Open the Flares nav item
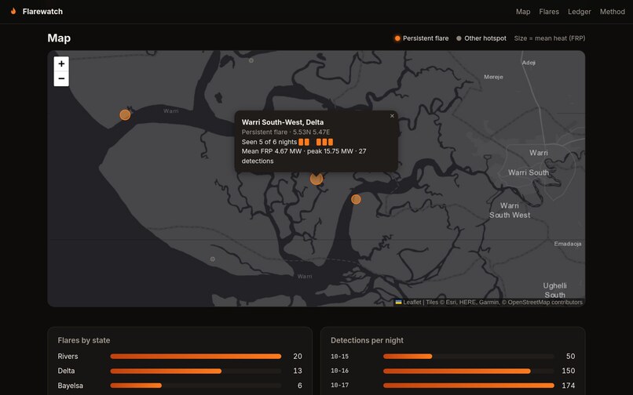This screenshot has height=395, width=633. [x=549, y=12]
